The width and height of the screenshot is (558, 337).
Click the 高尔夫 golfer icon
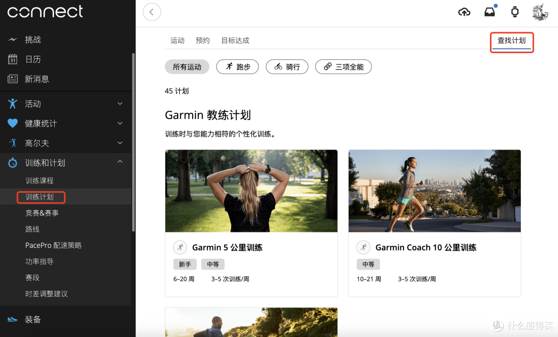coord(13,143)
